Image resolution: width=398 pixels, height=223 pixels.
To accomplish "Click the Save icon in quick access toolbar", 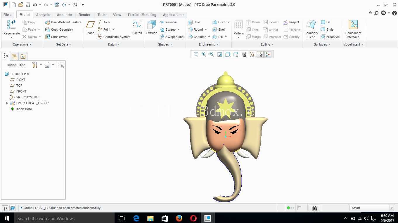I will coord(28,5).
